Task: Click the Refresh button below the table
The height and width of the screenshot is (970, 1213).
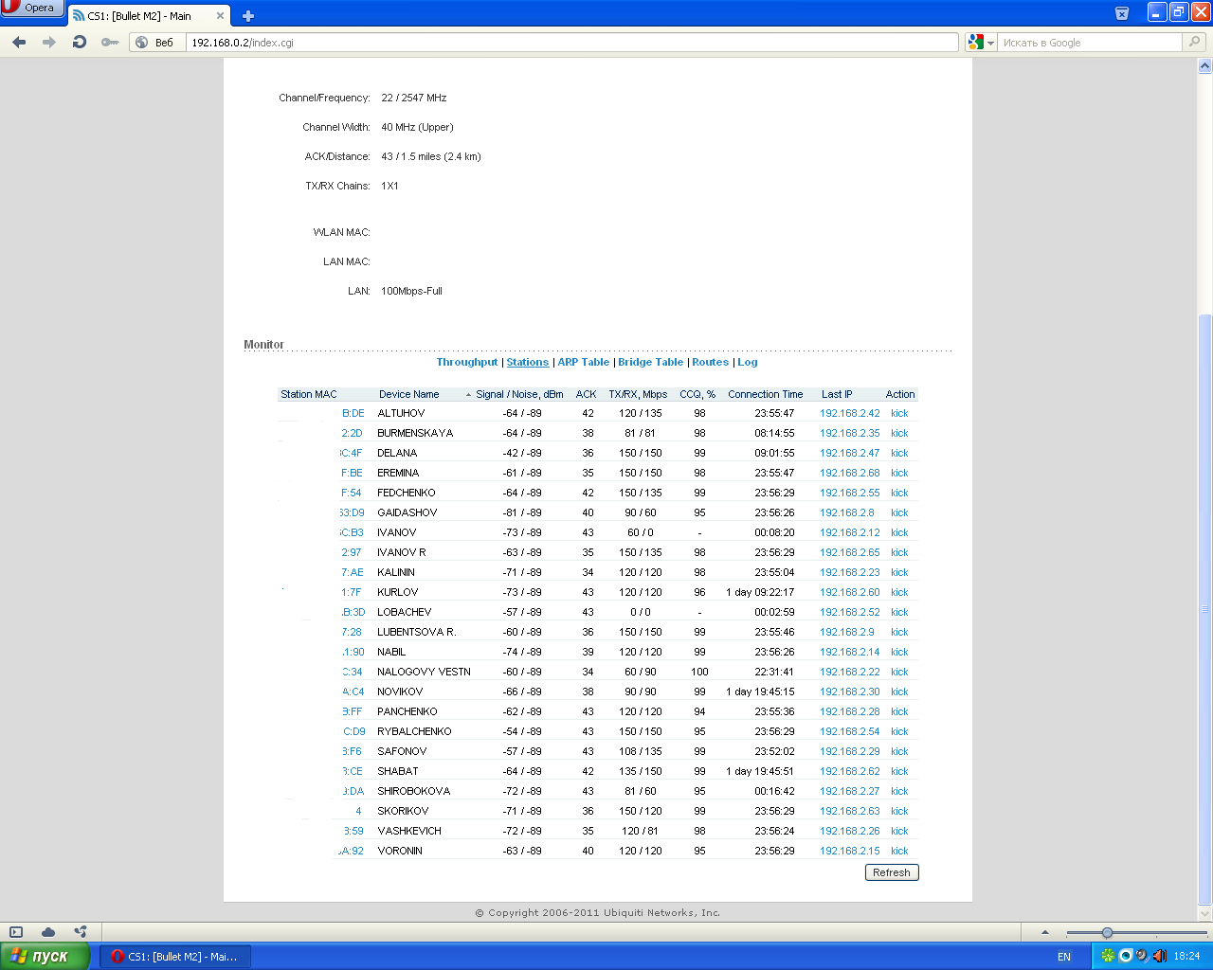Action: click(892, 872)
